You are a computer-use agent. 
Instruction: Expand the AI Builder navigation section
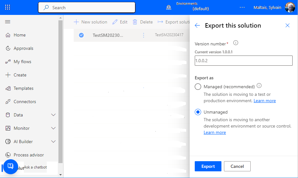point(53,142)
